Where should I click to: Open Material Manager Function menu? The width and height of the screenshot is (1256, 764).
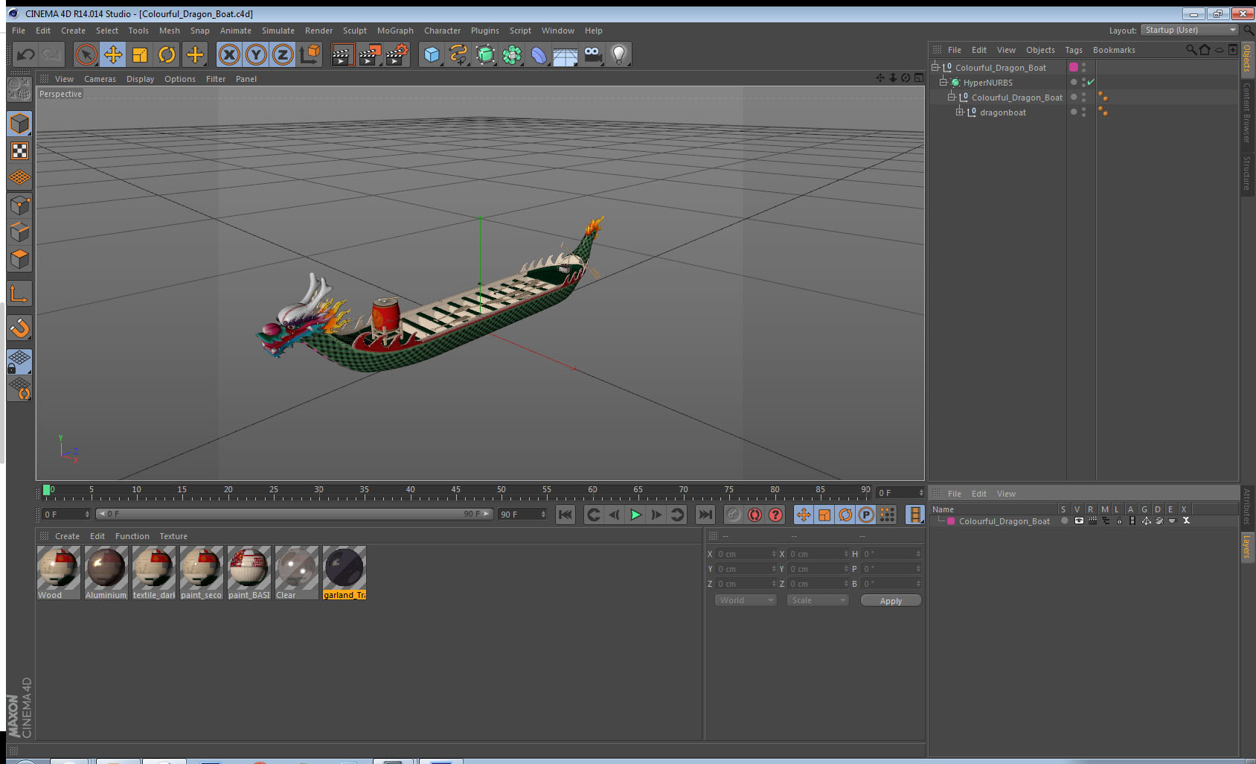point(132,536)
